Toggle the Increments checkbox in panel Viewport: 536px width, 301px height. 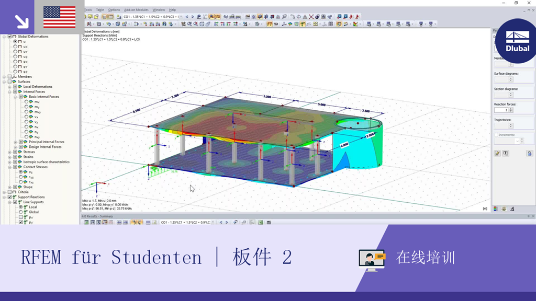point(496,135)
